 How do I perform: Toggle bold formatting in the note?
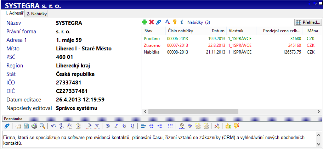[108, 126]
